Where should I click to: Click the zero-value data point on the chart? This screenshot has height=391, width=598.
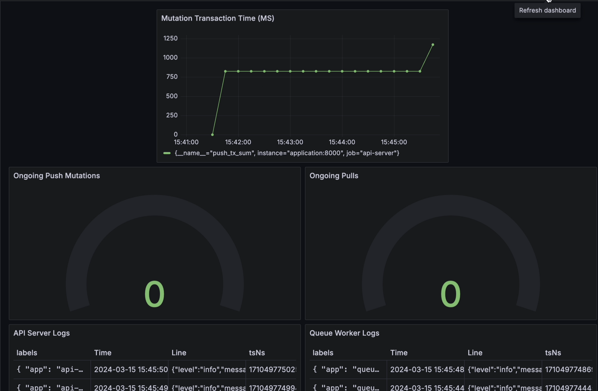(x=212, y=135)
